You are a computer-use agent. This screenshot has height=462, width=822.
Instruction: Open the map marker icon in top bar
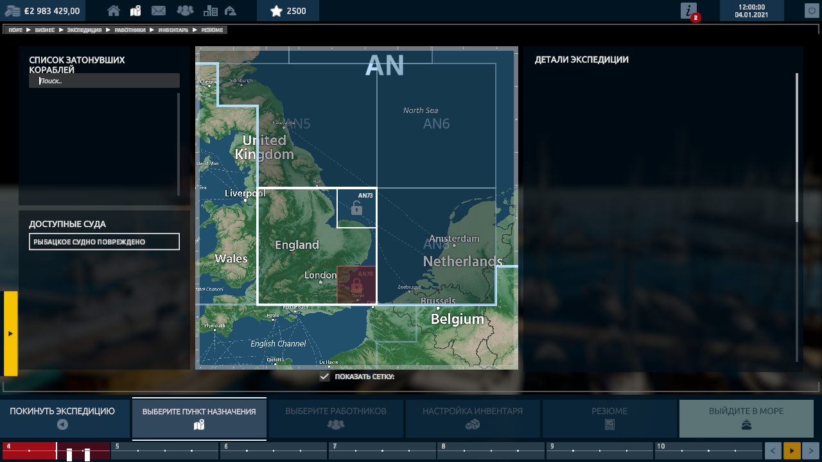click(136, 11)
